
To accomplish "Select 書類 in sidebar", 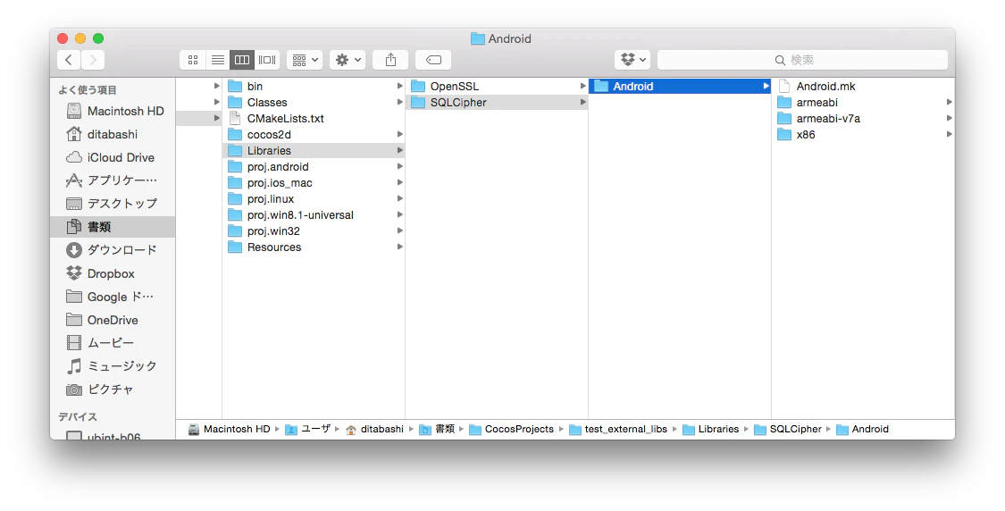I will point(113,226).
